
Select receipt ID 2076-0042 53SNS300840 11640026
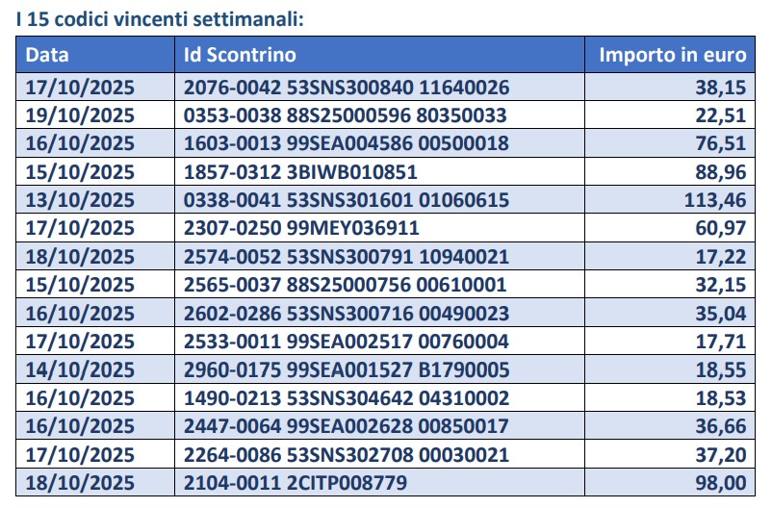click(x=346, y=88)
